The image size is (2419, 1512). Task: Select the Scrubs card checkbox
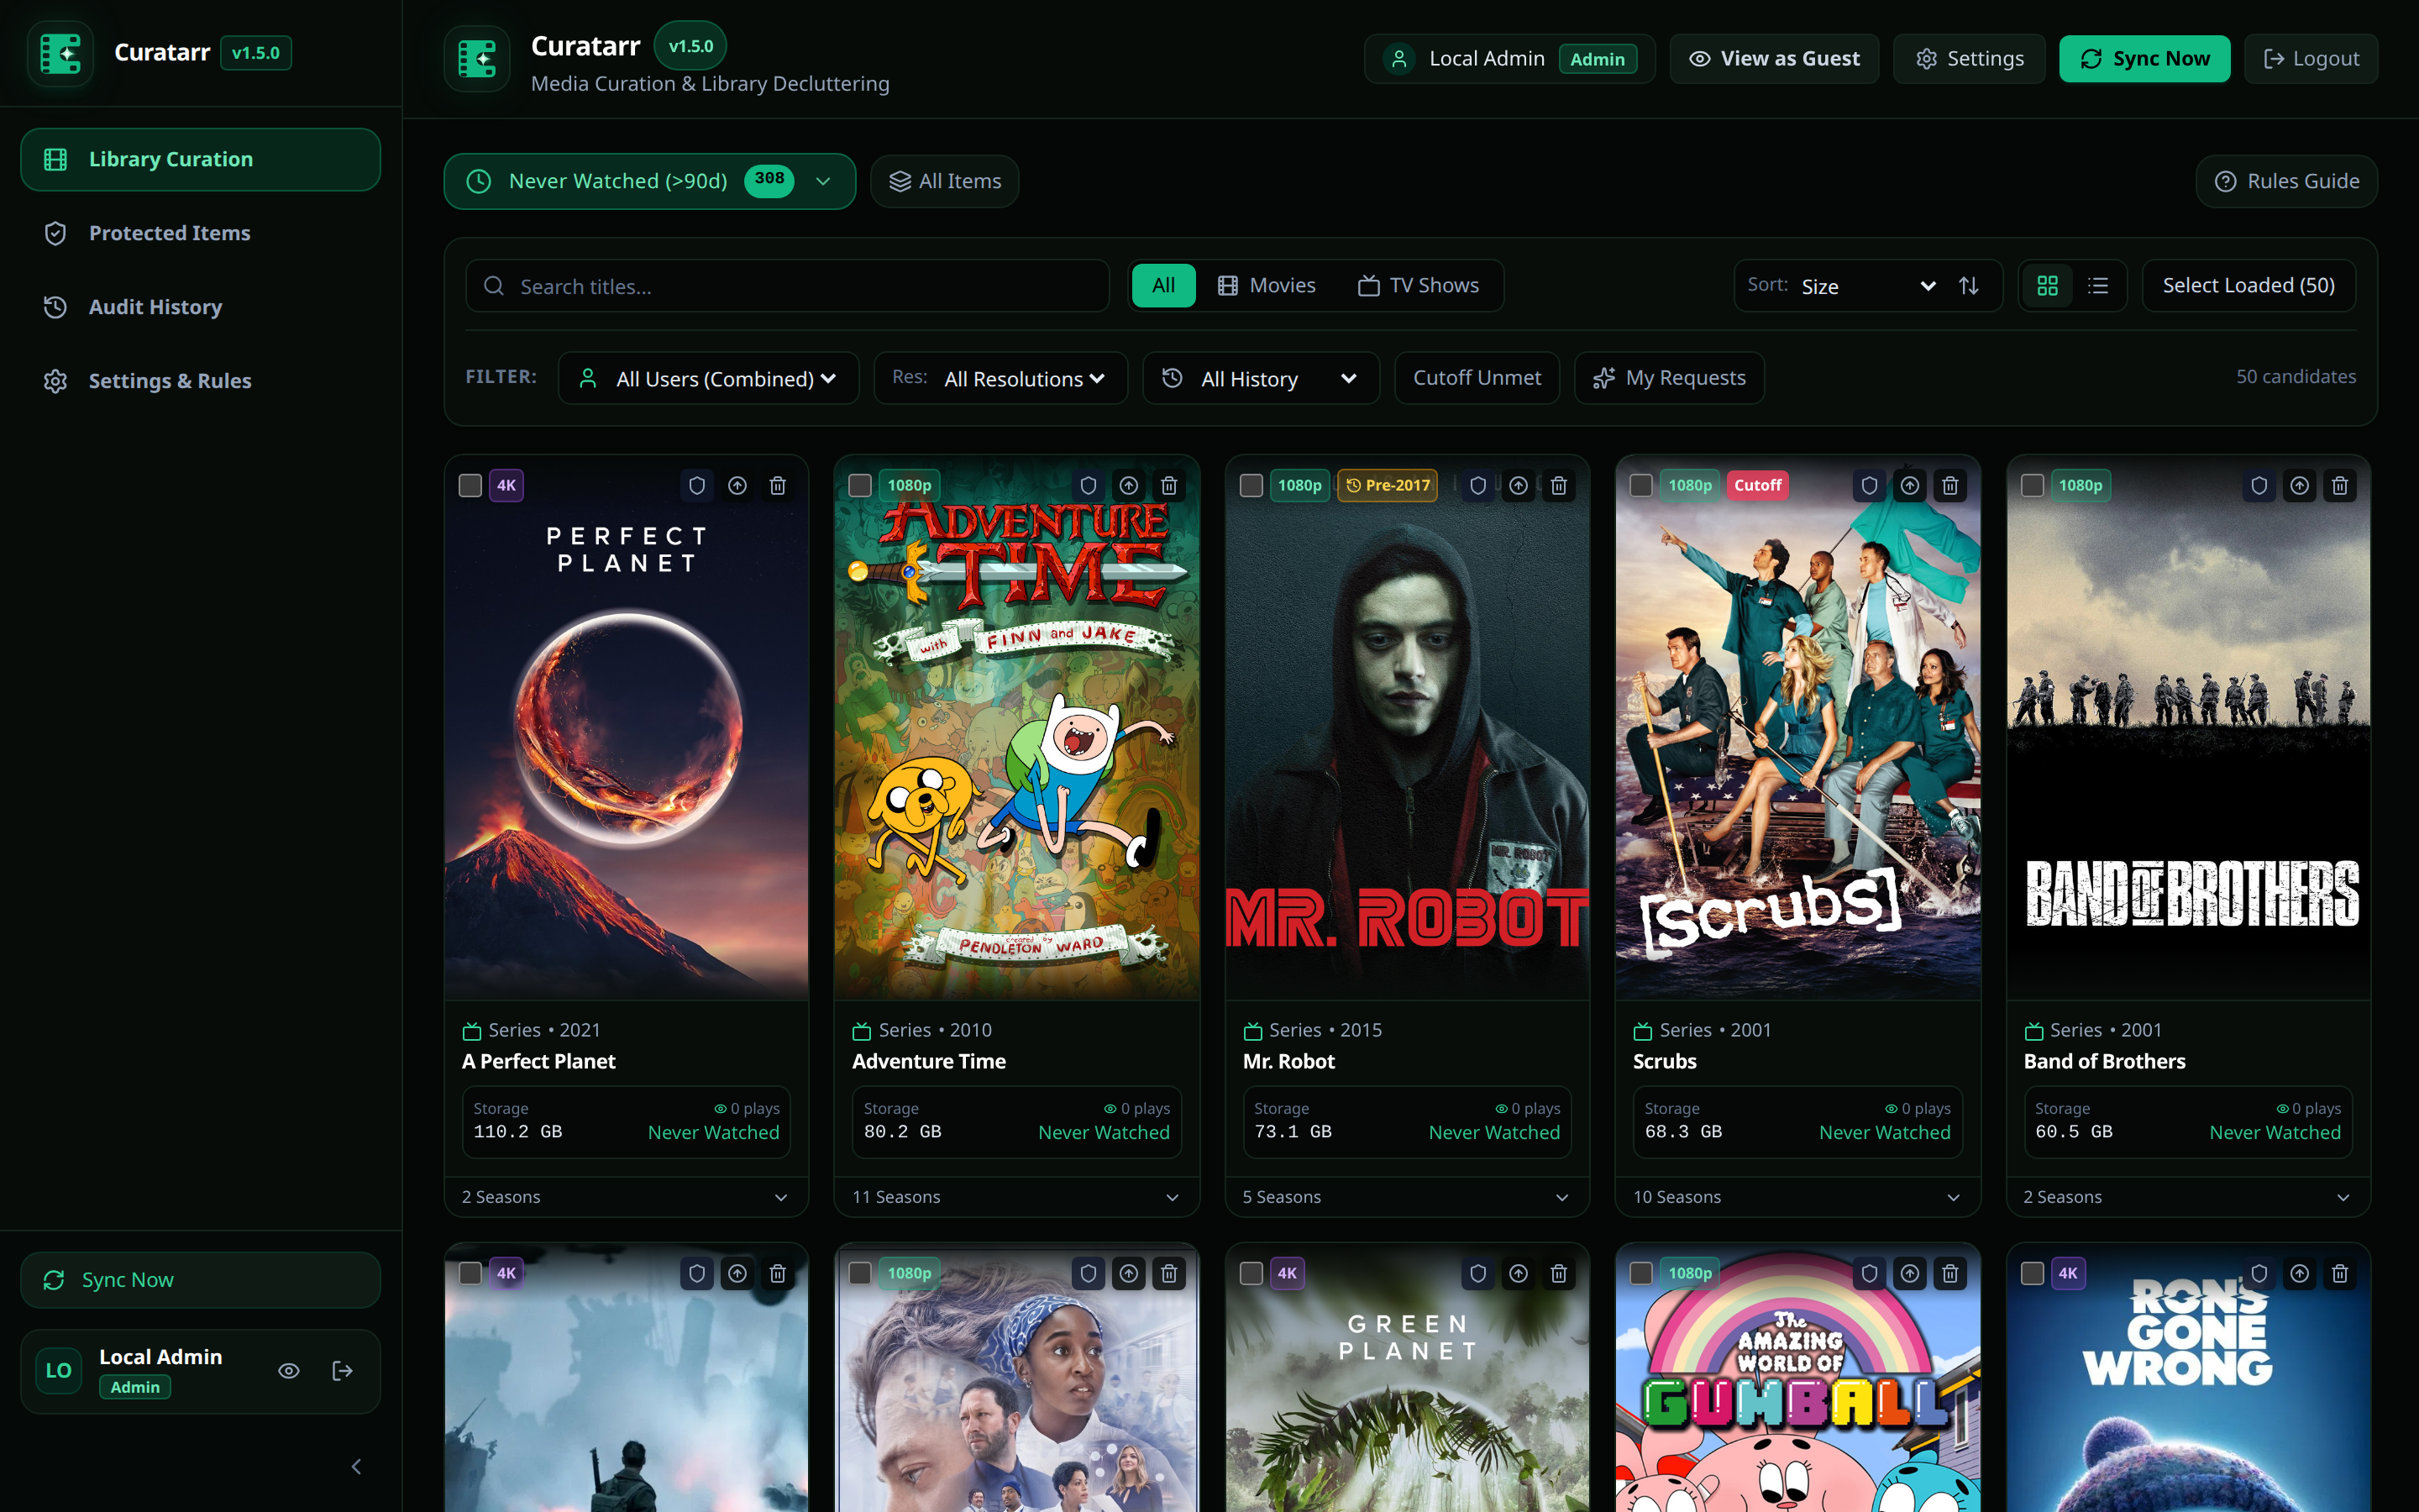click(x=1641, y=485)
